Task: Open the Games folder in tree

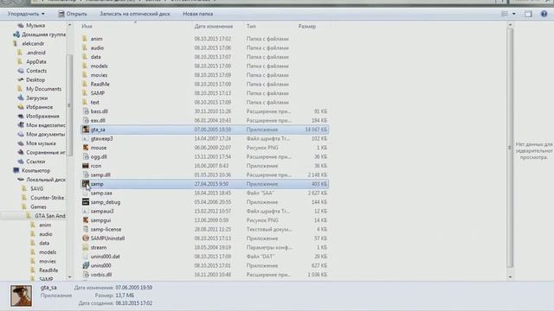Action: tap(38, 207)
